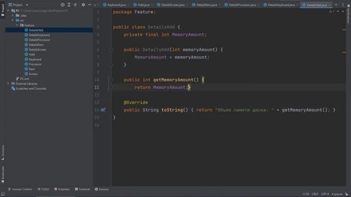Go to previous highlighted problem arrow

pyautogui.click(x=338, y=11)
